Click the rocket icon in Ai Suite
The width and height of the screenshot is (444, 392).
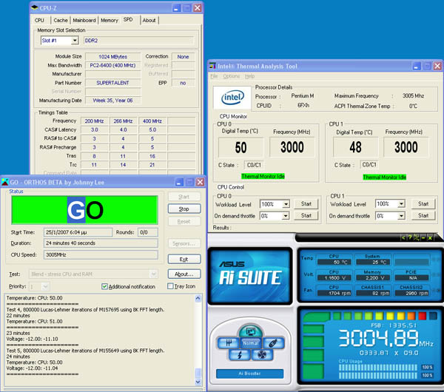pos(273,343)
